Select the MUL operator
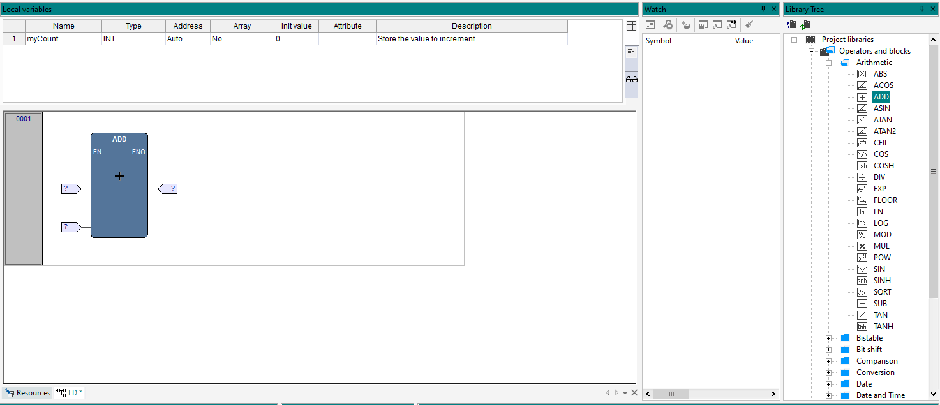Screen dimensions: 940x405 (881, 246)
